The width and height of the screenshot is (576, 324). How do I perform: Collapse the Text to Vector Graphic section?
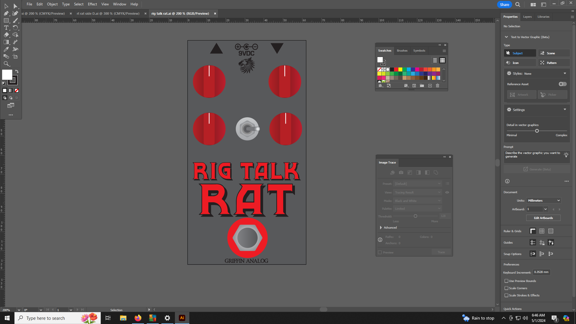(x=506, y=37)
